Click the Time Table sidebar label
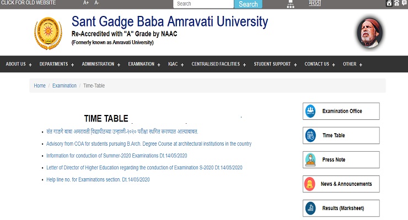This screenshot has height=220, width=408. (334, 135)
